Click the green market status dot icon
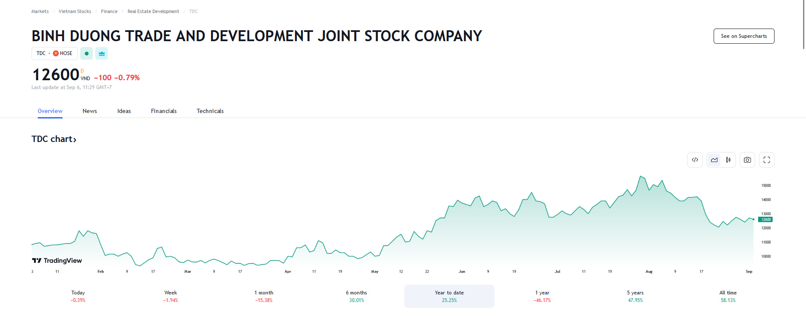 pos(86,53)
